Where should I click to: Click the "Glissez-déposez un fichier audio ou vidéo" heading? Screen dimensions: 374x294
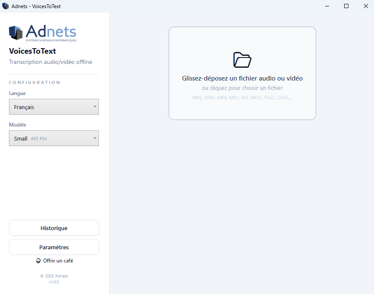[242, 78]
